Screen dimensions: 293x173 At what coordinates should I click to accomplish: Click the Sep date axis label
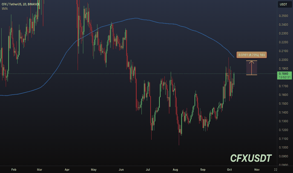[203, 170]
